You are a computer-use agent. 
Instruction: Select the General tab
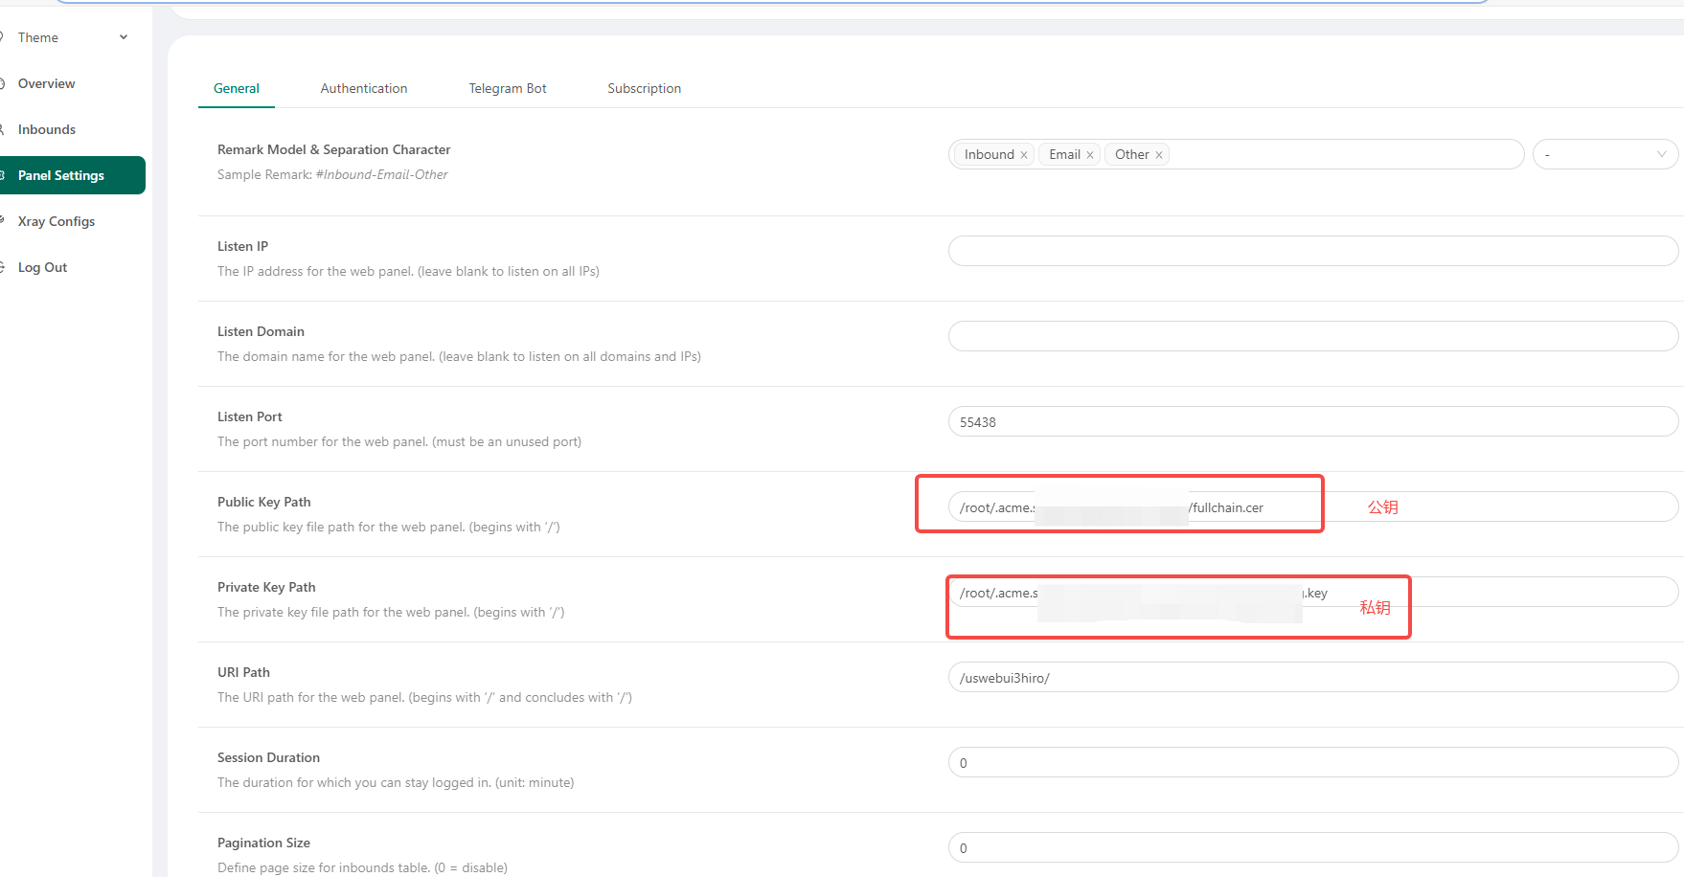[x=236, y=88]
